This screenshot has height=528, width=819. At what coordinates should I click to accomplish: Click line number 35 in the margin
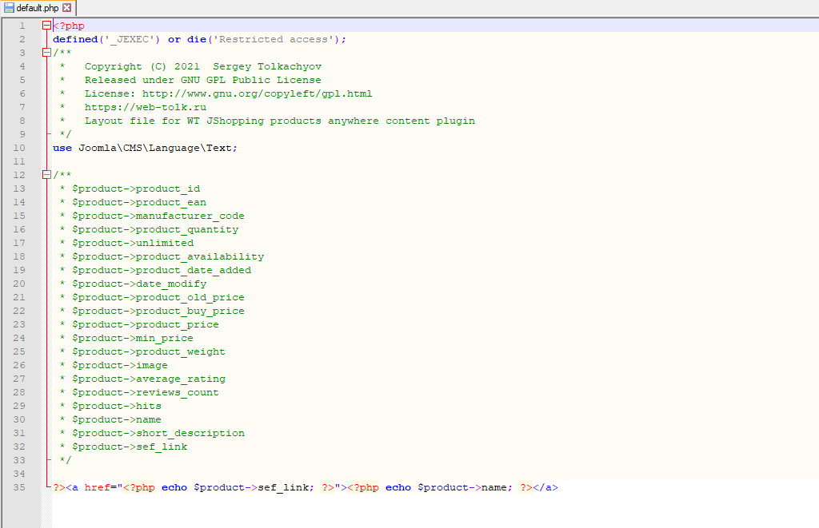point(22,487)
